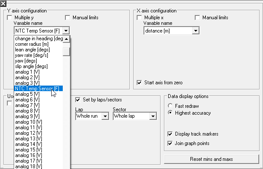Viewport: 263px width, 169px height.
Task: Select analog 1 [V] option
Action: tap(38, 72)
